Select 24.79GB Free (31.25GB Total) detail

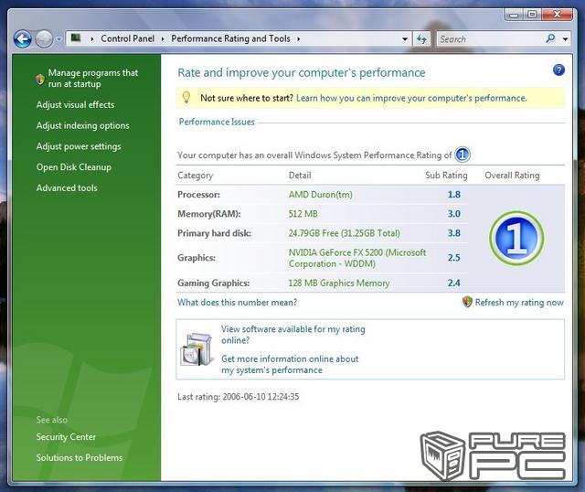tap(344, 233)
